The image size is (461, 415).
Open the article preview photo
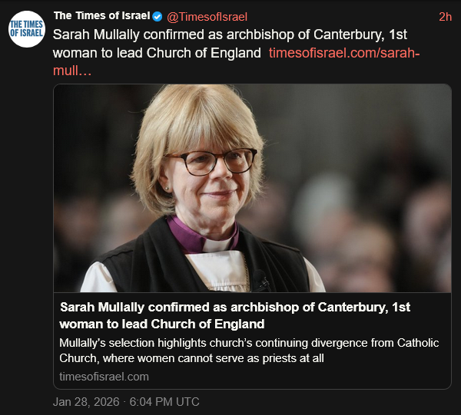coord(252,188)
